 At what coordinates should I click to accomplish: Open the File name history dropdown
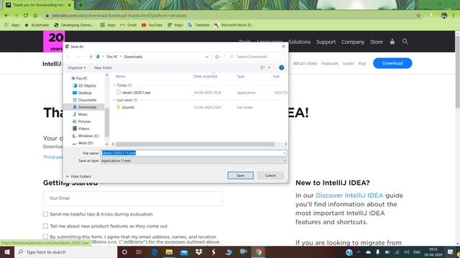point(284,153)
